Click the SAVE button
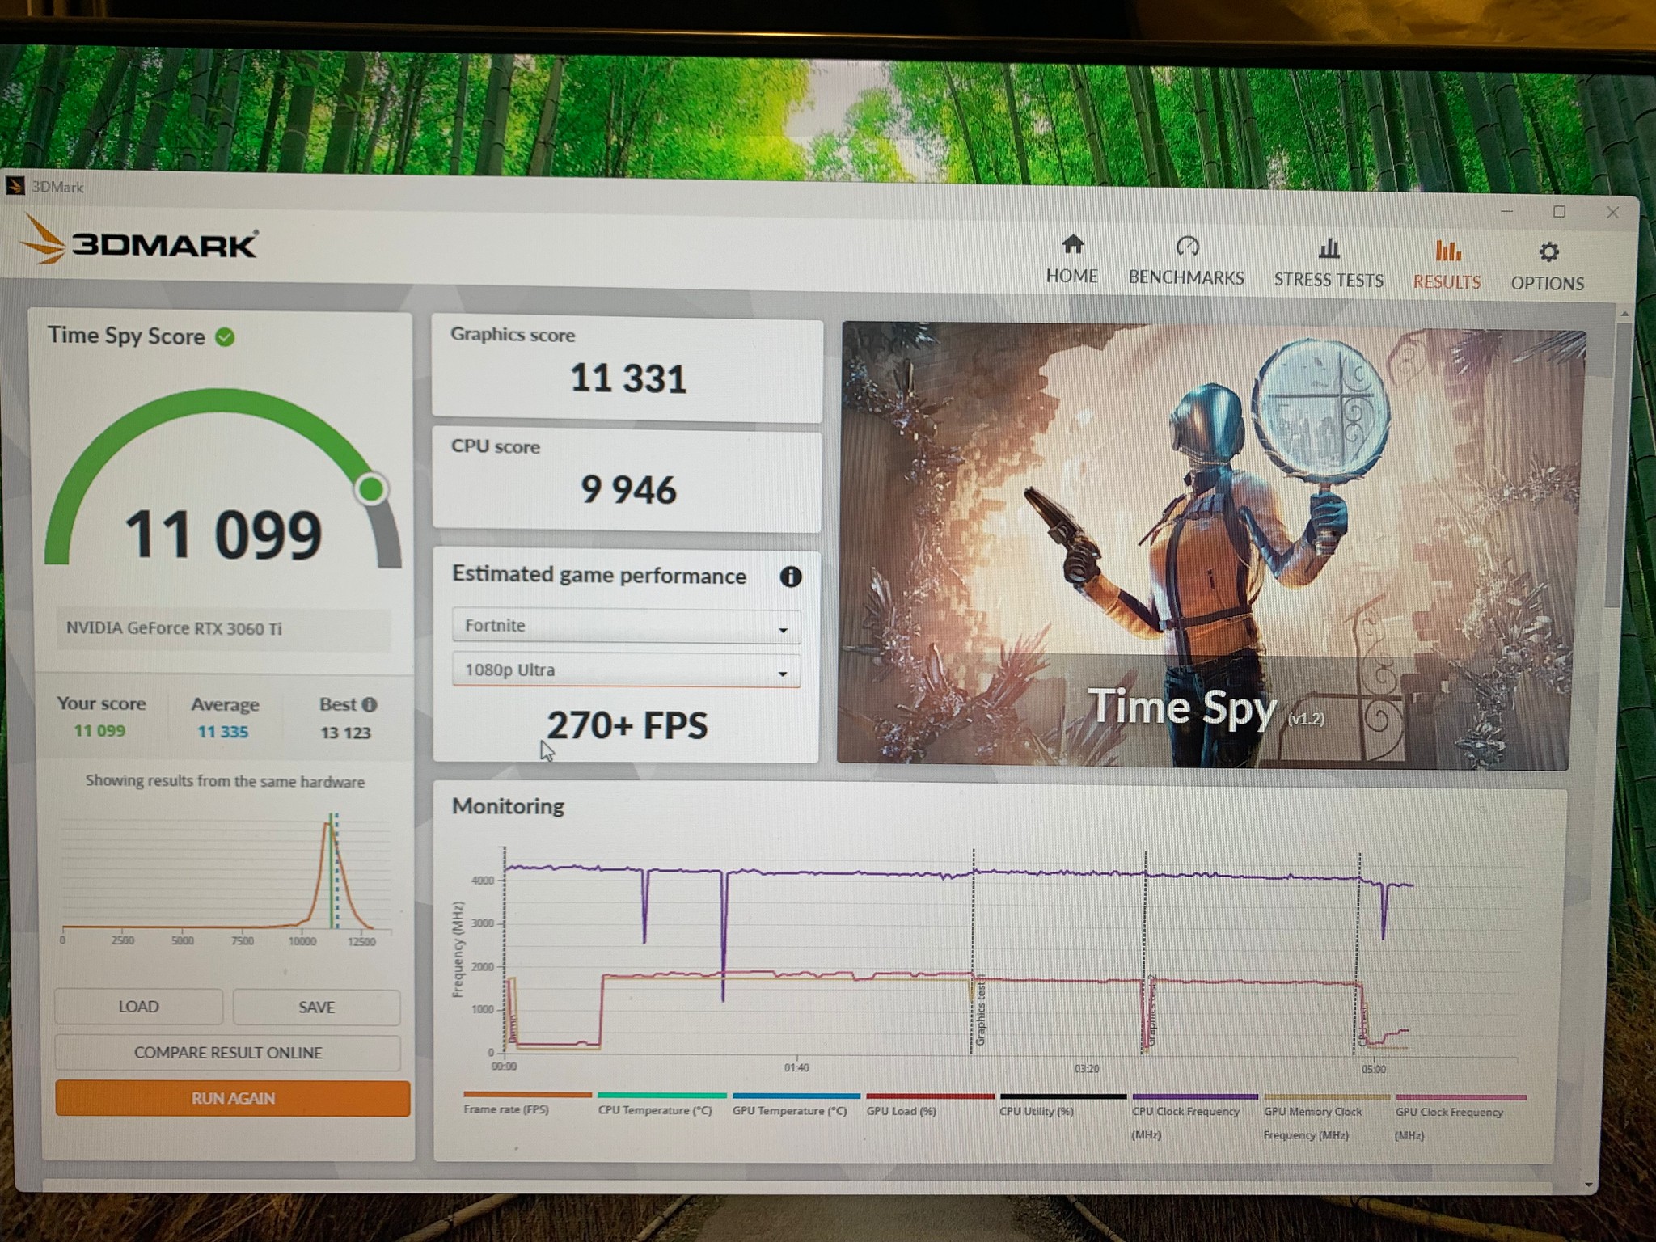Image resolution: width=1656 pixels, height=1242 pixels. 316,1008
